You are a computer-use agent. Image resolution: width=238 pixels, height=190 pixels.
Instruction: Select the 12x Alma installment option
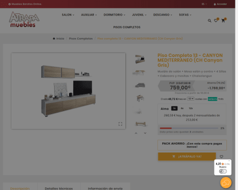tap(191, 108)
